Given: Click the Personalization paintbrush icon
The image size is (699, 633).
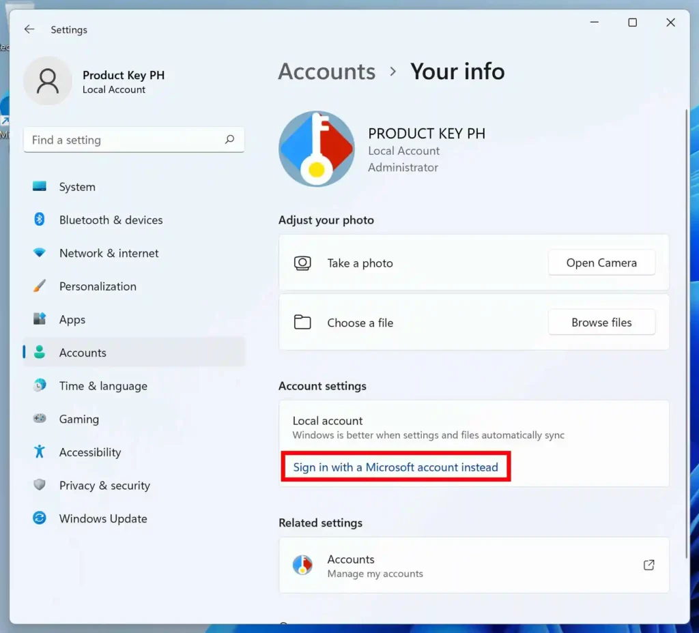Looking at the screenshot, I should [39, 286].
